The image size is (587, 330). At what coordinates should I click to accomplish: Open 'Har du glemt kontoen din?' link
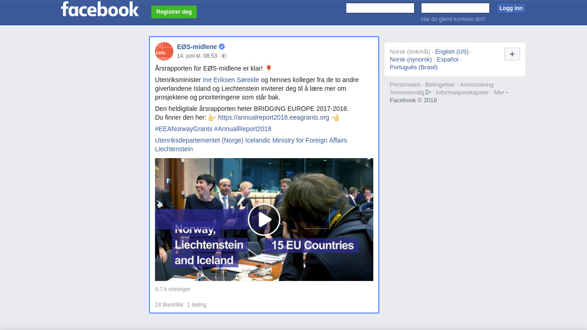453,19
